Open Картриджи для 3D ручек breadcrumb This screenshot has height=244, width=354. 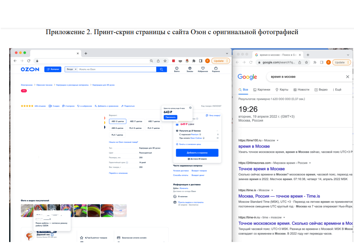click(x=104, y=85)
